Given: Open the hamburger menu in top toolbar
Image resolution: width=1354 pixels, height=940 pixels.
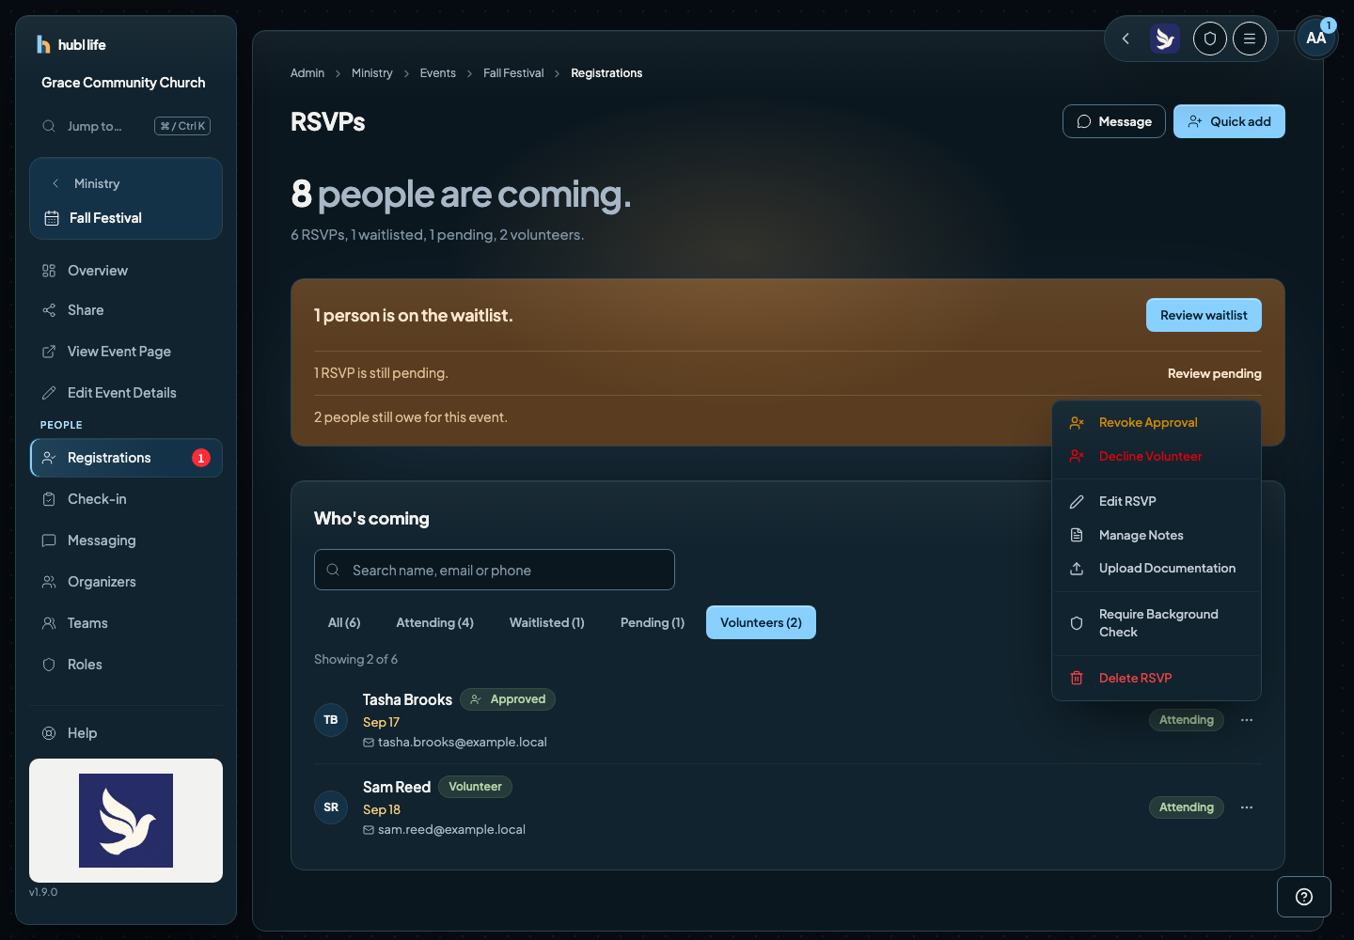Looking at the screenshot, I should [x=1250, y=39].
